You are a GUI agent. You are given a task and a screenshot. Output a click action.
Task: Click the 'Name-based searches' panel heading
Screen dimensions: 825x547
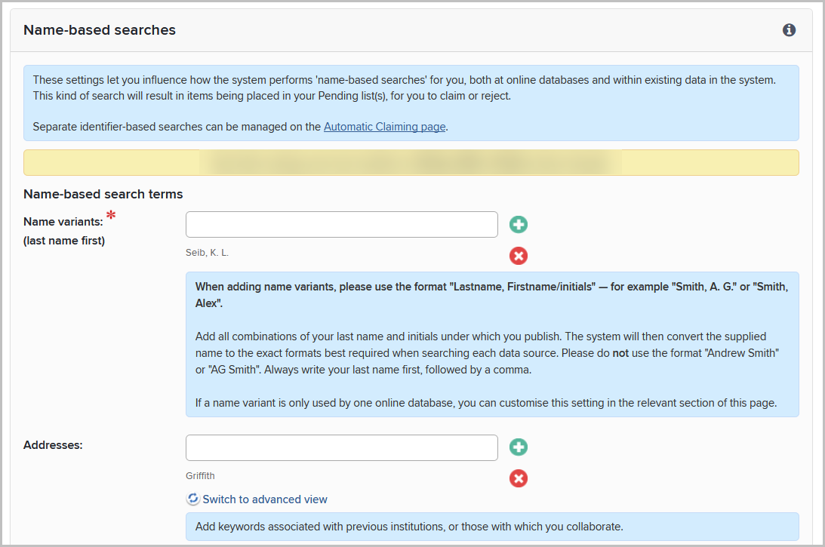tap(100, 30)
